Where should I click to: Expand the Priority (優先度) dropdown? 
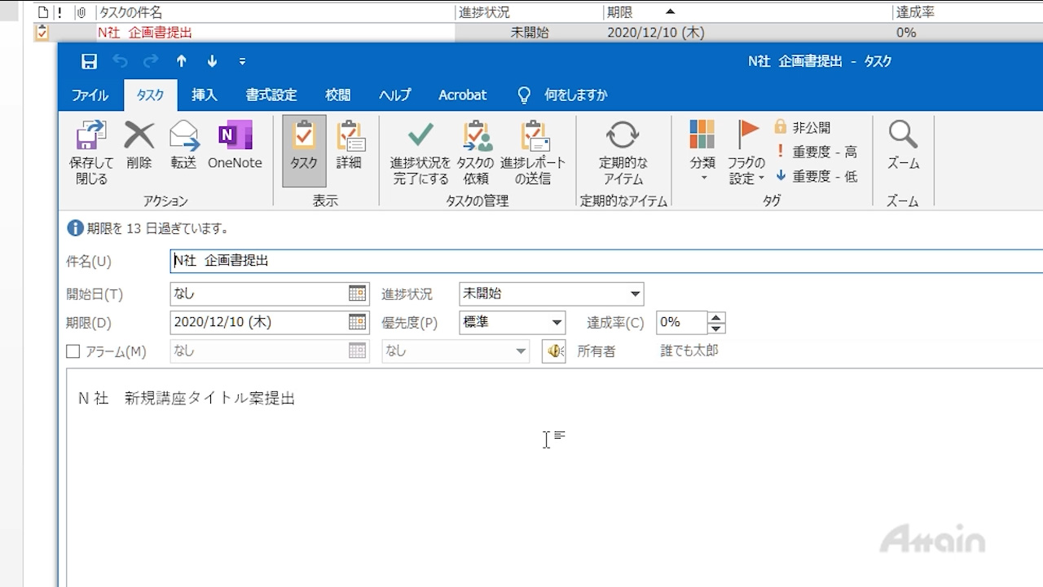tap(557, 323)
